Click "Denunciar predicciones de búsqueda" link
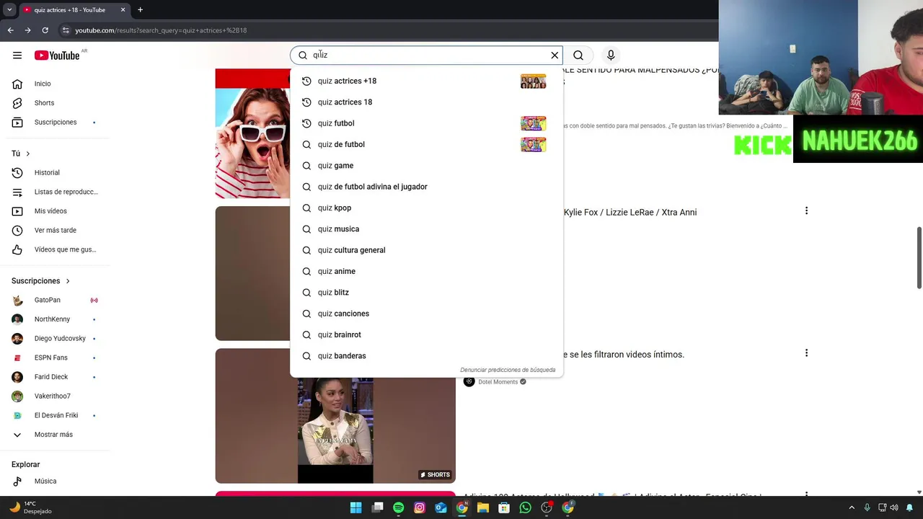This screenshot has height=519, width=923. click(508, 370)
